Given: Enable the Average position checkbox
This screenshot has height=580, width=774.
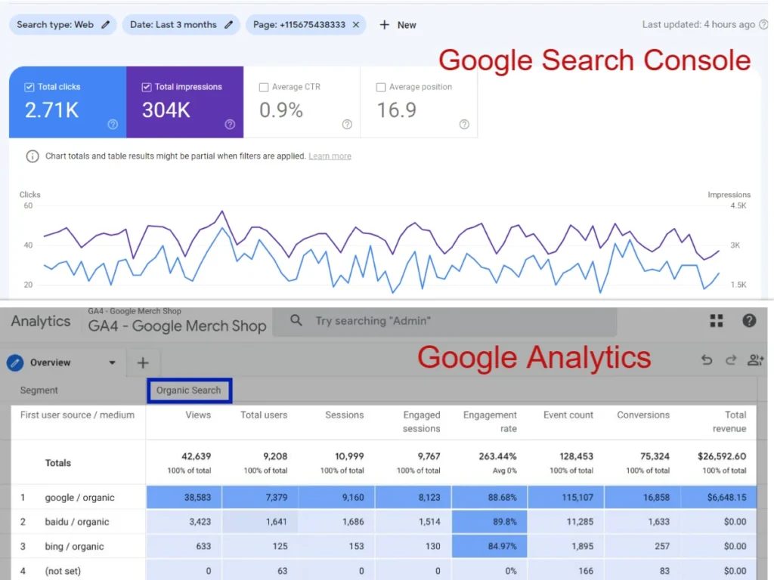Looking at the screenshot, I should click(x=381, y=88).
